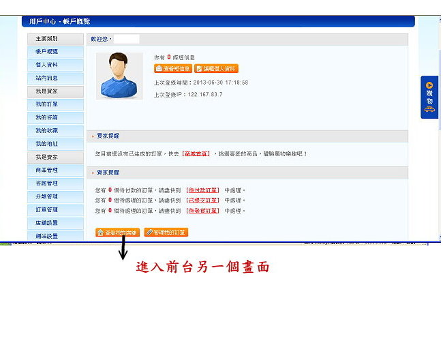Open 帳戶概覽 in the sidebar

pyautogui.click(x=47, y=52)
